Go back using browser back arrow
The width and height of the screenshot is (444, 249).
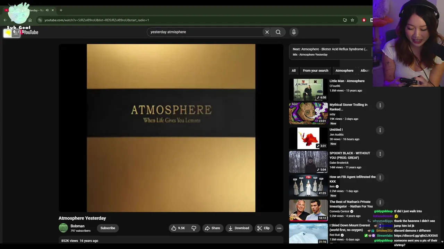click(5, 20)
